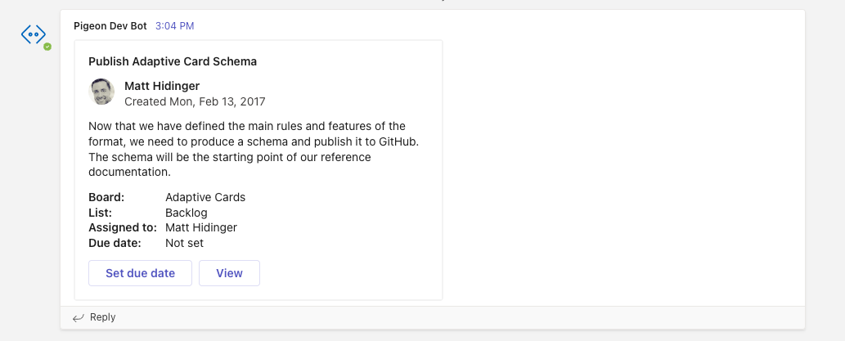Click the Created Mon, Feb 13, 2017 text
The height and width of the screenshot is (341, 845).
tap(195, 102)
